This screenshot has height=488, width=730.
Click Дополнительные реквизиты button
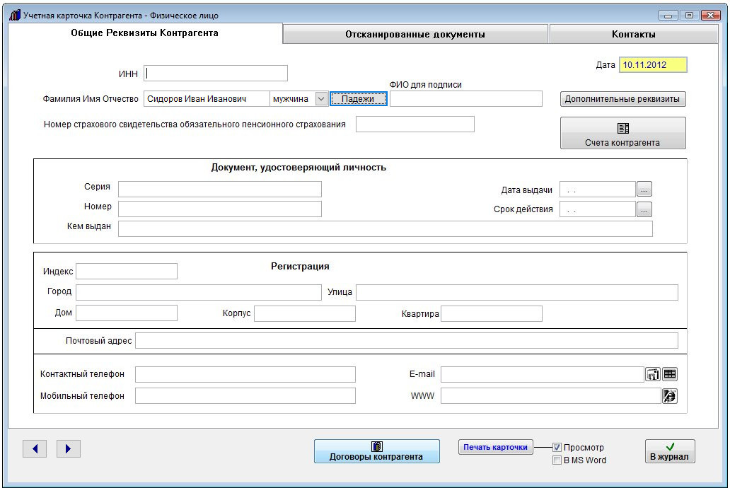(622, 99)
